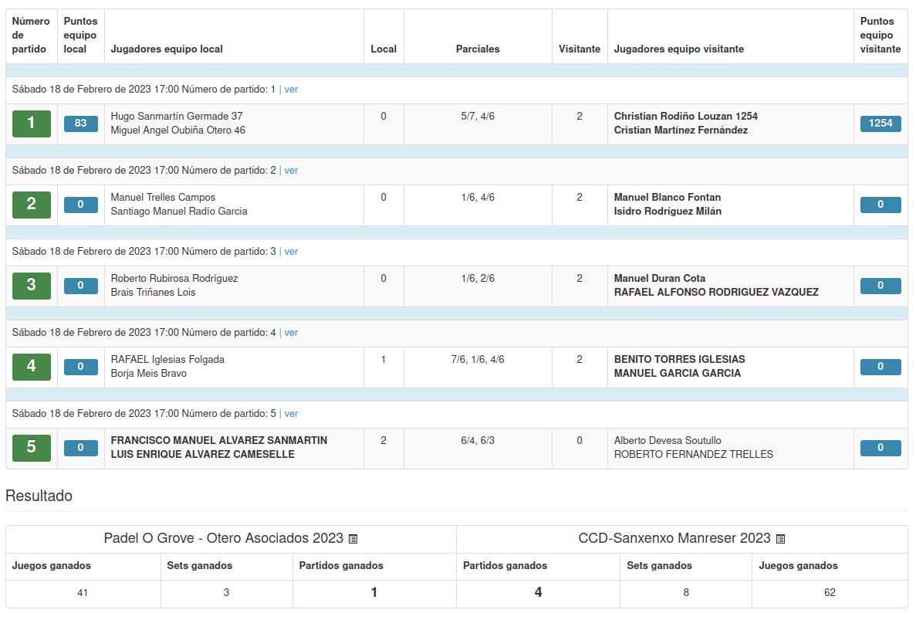Click the Padel O Grove team name
Image resolution: width=916 pixels, height=620 pixels.
[223, 538]
